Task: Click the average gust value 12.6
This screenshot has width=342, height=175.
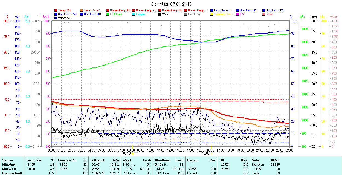Action: 181,173
